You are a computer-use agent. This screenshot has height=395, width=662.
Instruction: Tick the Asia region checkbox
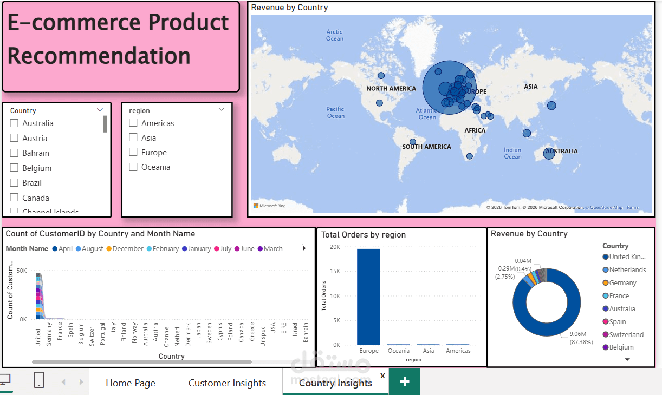click(133, 137)
